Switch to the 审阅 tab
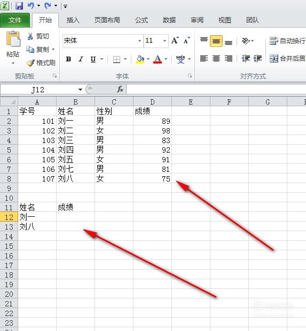Viewport: 306px width, 331px height. tap(197, 20)
